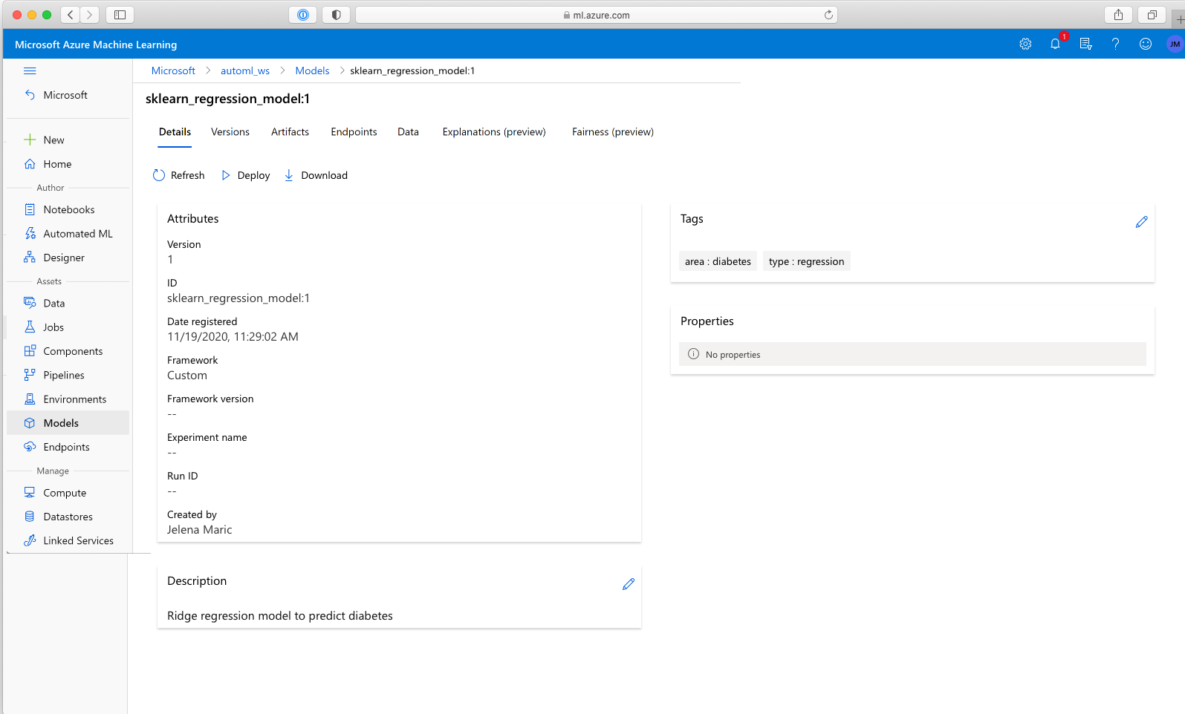Click the Framework value 'Custom'
The height and width of the screenshot is (714, 1185).
[x=187, y=376]
